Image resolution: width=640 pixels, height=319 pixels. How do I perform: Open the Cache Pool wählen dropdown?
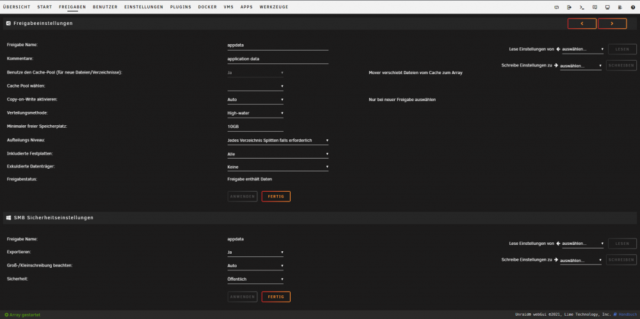(x=255, y=86)
